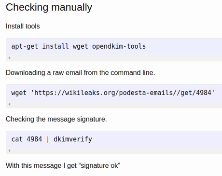Click "install" in the apt-get command
The width and height of the screenshot is (222, 176).
pyautogui.click(x=55, y=46)
